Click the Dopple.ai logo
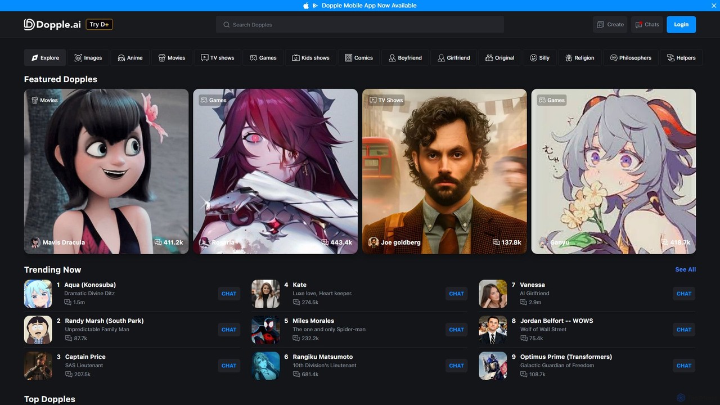 (52, 24)
